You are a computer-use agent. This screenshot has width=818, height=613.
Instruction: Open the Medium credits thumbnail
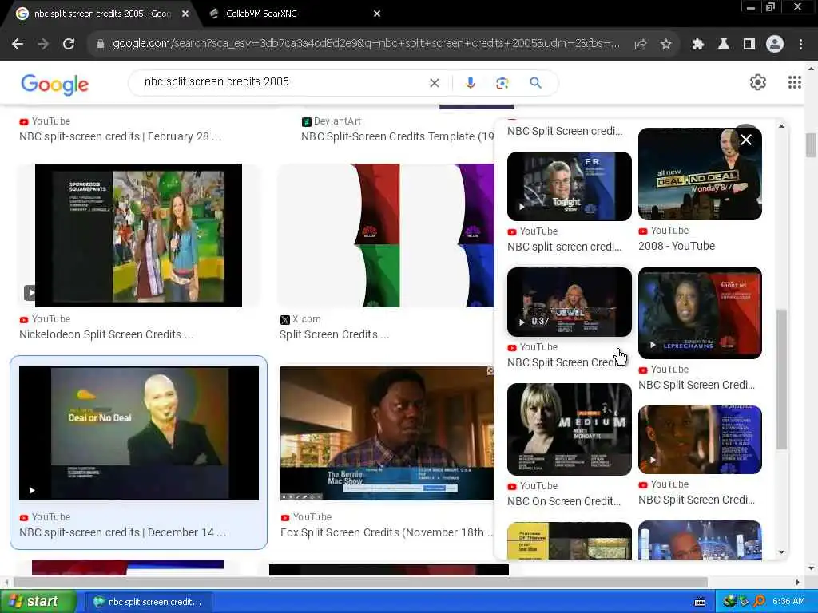569,429
